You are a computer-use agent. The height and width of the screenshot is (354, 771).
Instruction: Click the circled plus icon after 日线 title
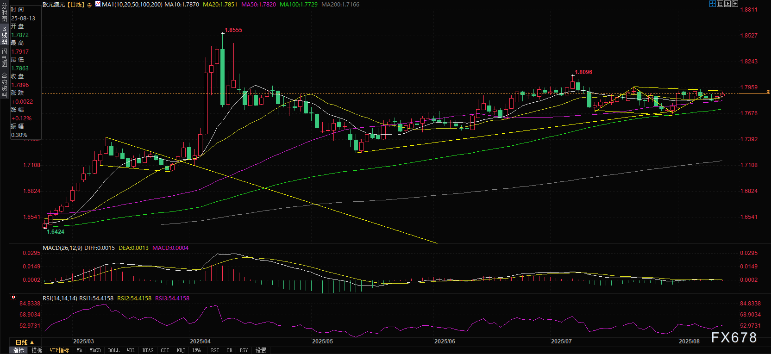[x=89, y=5]
